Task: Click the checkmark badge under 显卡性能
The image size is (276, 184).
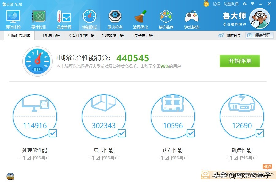Action: coord(122,133)
